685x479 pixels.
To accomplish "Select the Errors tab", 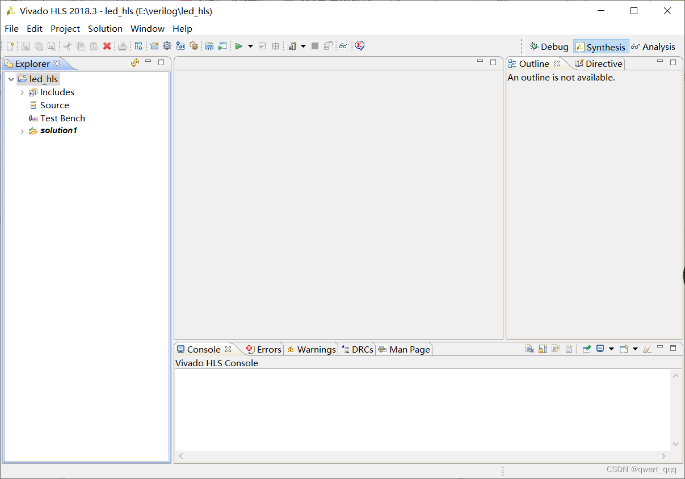I will point(264,349).
